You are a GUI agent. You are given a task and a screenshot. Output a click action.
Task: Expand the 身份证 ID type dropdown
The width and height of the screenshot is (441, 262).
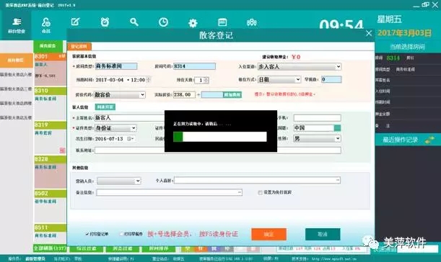[115, 128]
